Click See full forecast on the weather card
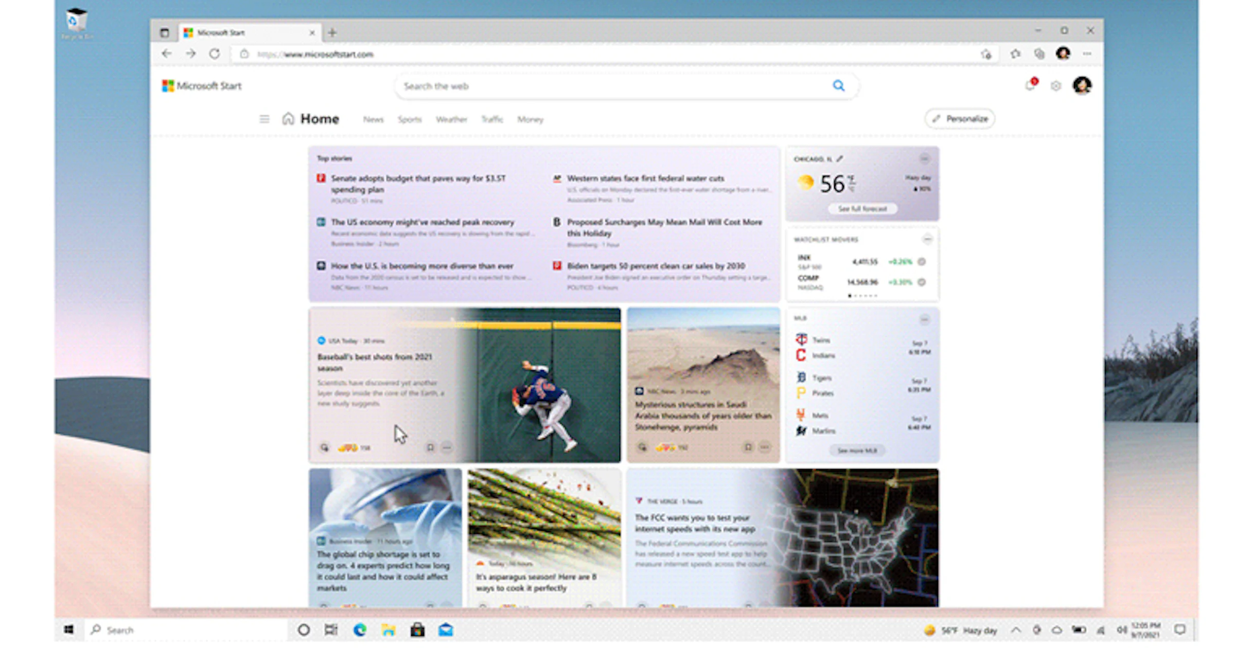 861,209
